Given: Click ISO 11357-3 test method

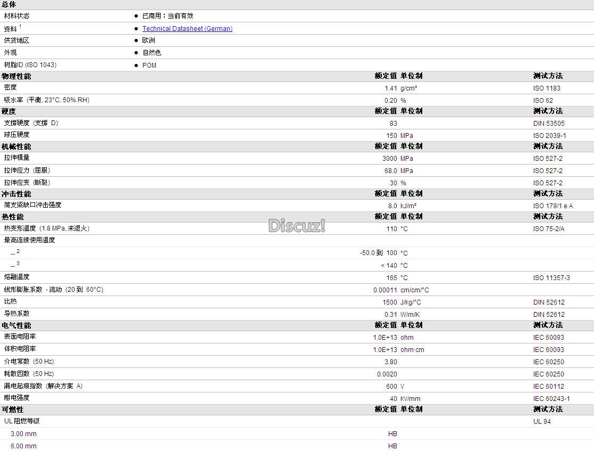Looking at the screenshot, I should click(x=551, y=277).
